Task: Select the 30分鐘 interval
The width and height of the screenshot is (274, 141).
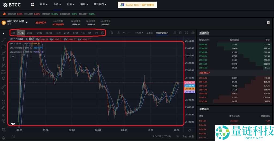Action: pyautogui.click(x=49, y=33)
